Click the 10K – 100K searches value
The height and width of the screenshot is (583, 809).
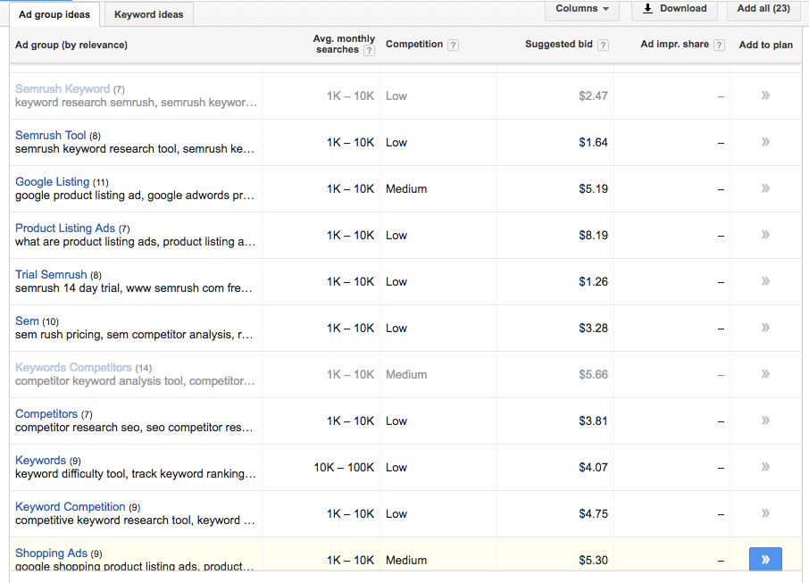click(x=344, y=468)
